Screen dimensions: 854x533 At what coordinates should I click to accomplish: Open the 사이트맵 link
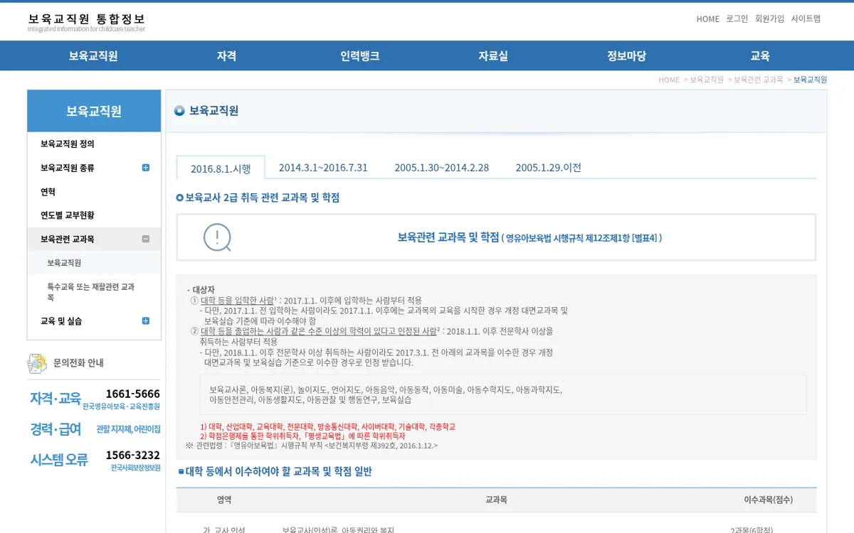coord(806,19)
